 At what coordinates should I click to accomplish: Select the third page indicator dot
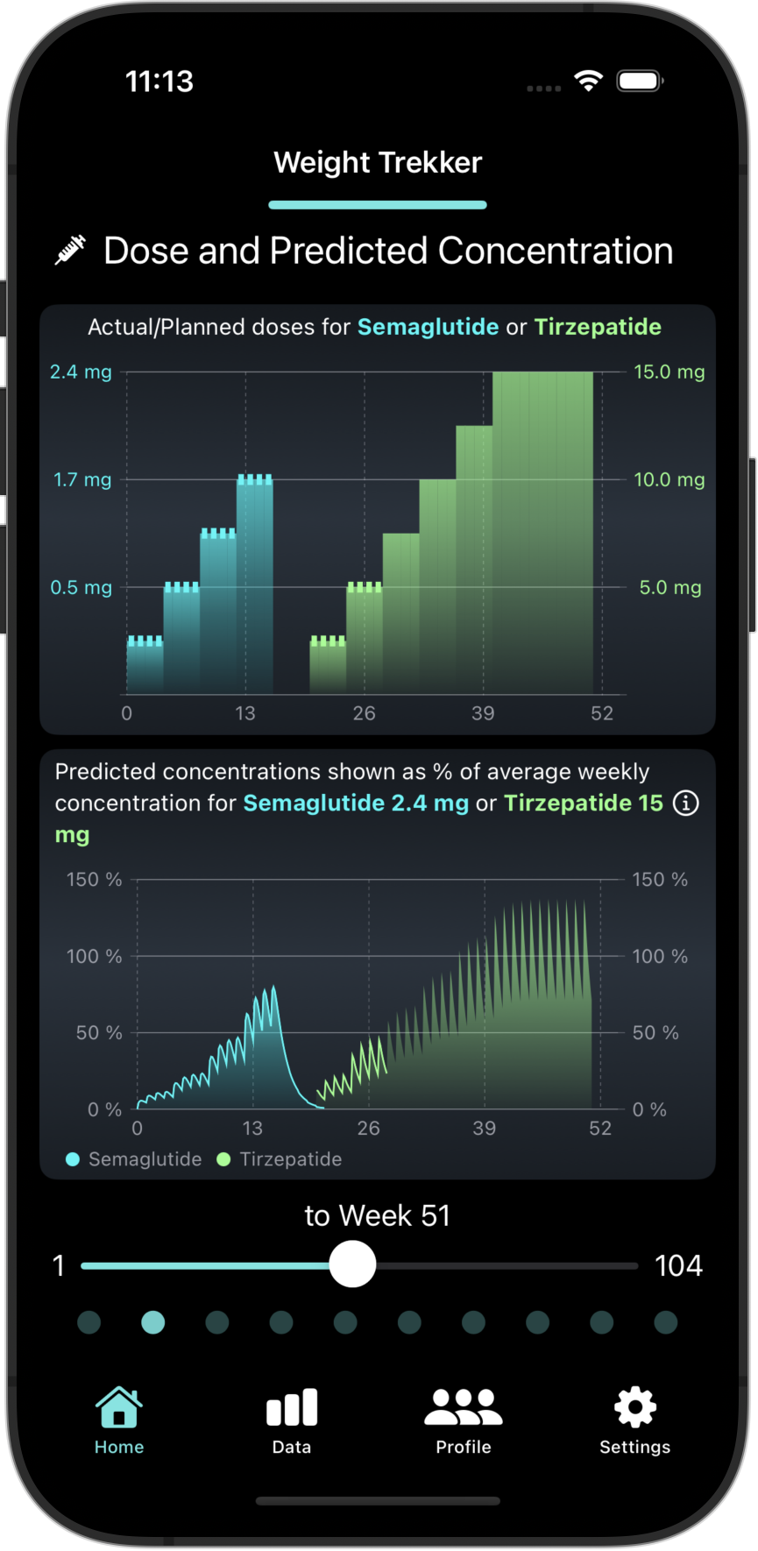(x=217, y=1322)
